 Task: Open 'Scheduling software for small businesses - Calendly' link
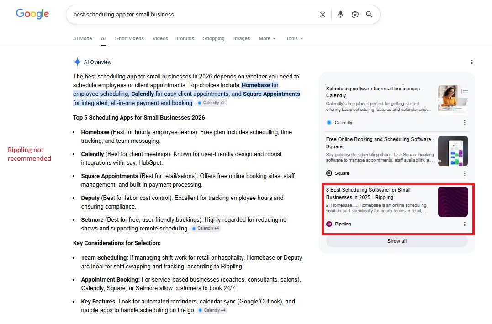[x=374, y=92]
